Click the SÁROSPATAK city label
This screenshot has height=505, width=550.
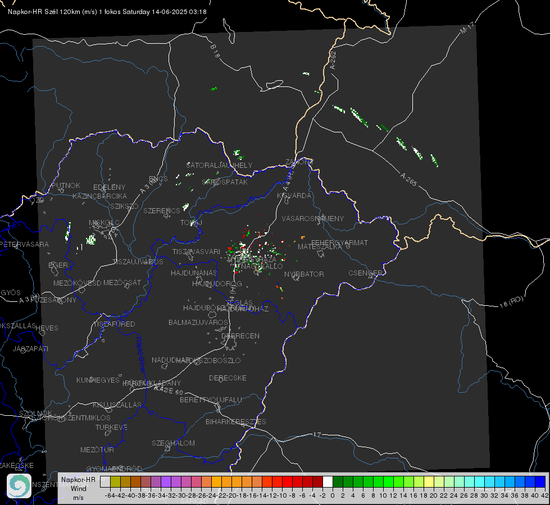tap(225, 182)
